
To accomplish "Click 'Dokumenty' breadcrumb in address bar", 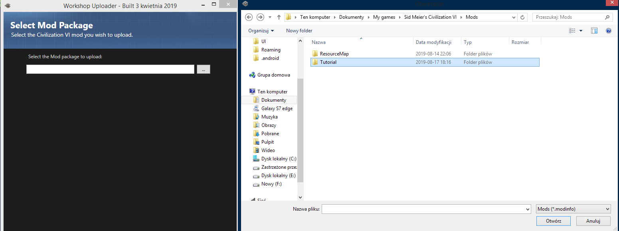I will point(351,17).
